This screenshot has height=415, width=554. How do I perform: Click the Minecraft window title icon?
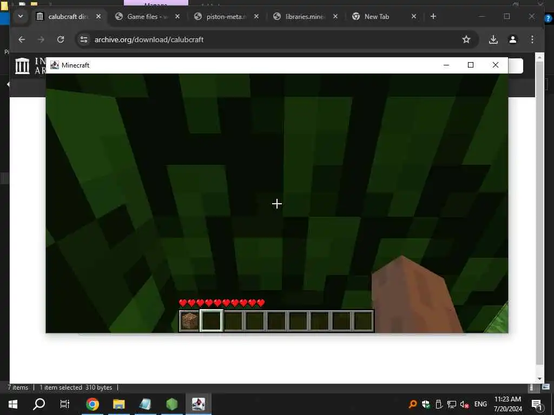click(x=55, y=65)
